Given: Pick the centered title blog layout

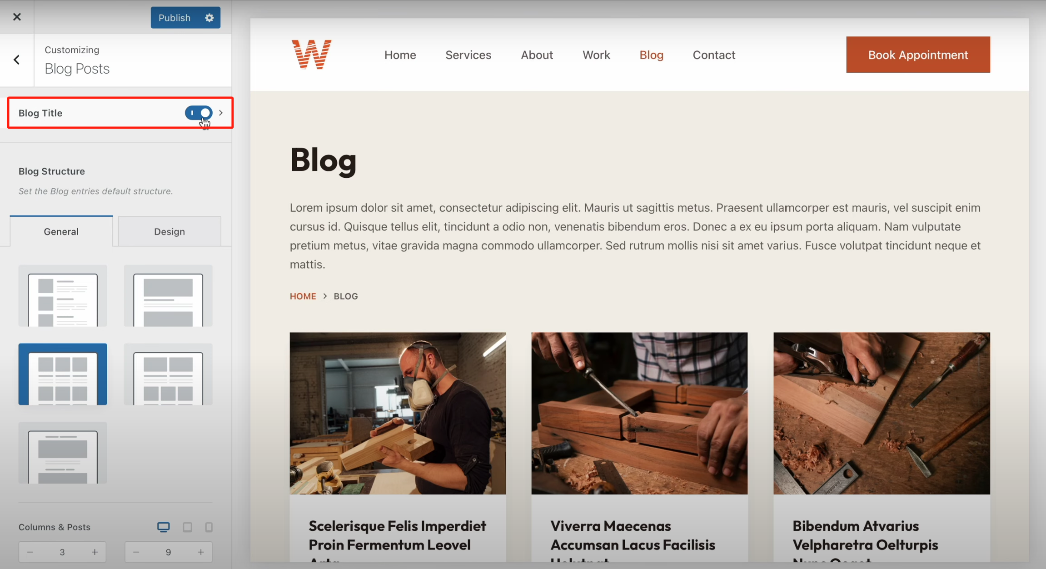Looking at the screenshot, I should (x=63, y=453).
